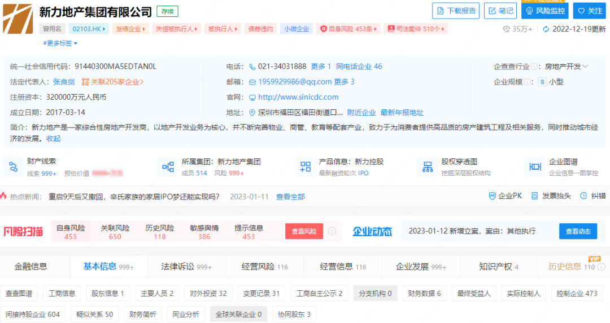Image resolution: width=610 pixels, height=323 pixels.
Task: Click 最新年报地址 link
Action: (402, 113)
